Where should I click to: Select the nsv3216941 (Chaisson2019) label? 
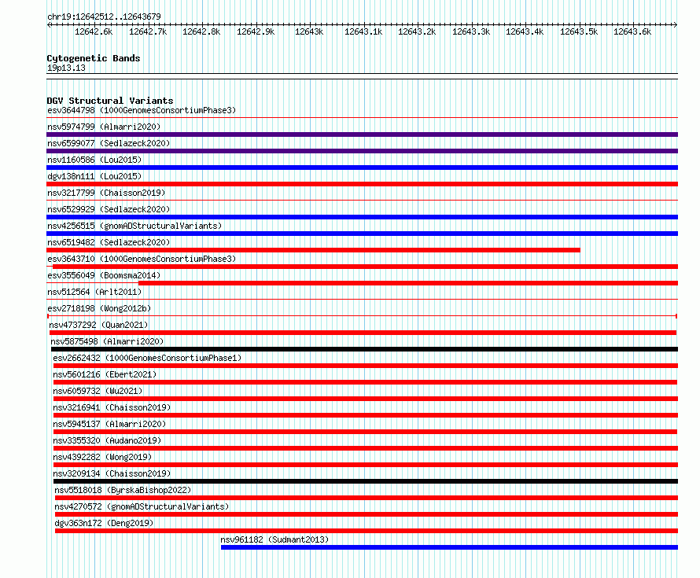tap(112, 407)
